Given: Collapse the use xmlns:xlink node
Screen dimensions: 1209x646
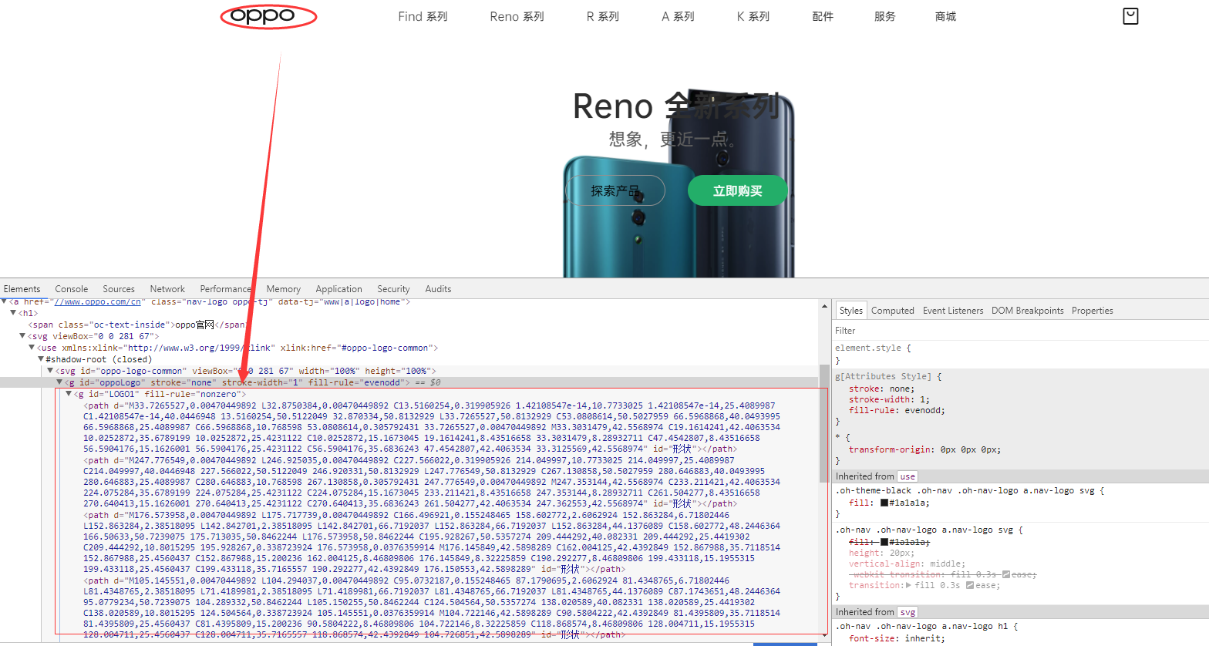Looking at the screenshot, I should coord(32,348).
